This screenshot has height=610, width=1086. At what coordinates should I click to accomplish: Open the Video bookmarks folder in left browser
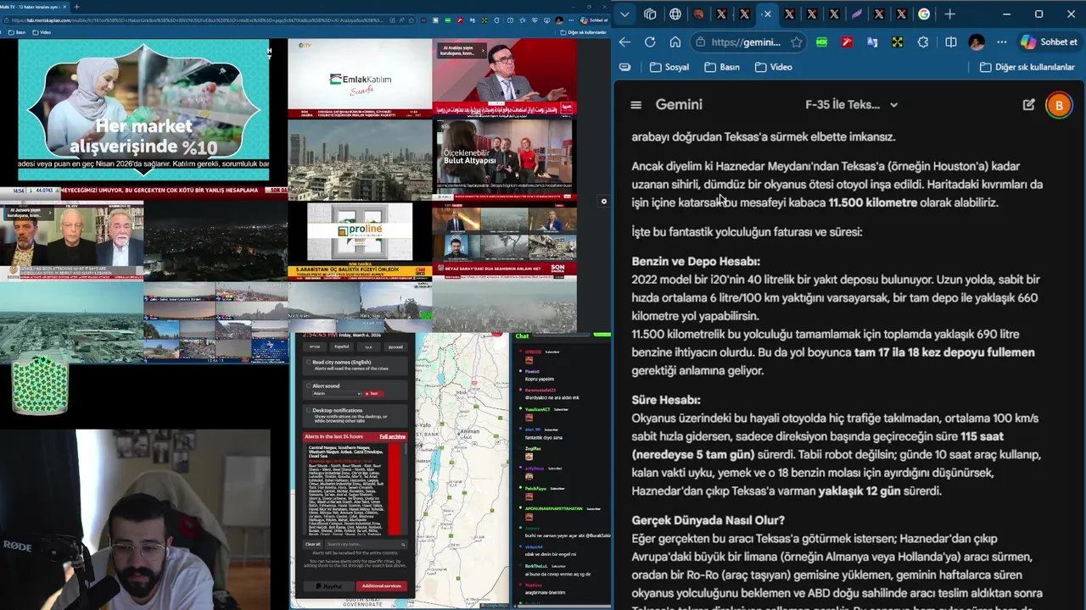click(x=41, y=32)
